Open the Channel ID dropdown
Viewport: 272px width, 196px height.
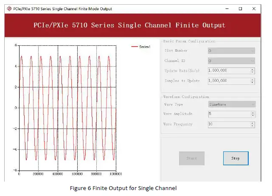pyautogui.click(x=231, y=61)
